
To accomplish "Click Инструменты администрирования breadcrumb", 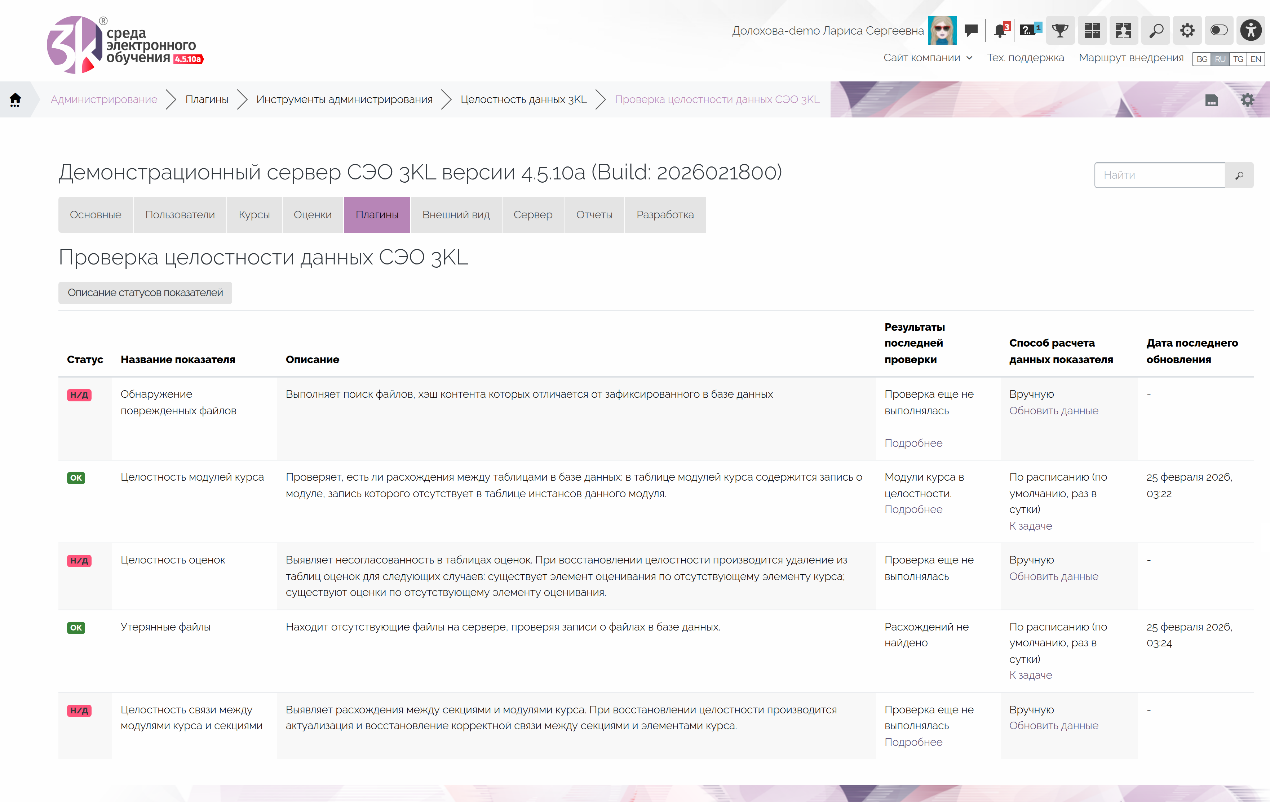I will 344,99.
